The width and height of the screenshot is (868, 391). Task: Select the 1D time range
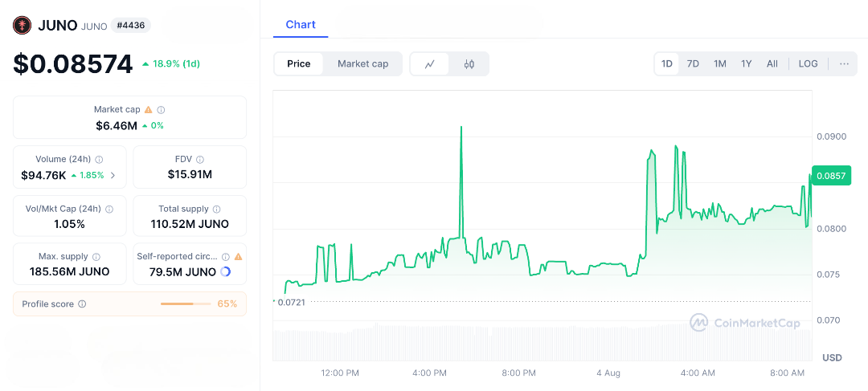click(667, 63)
